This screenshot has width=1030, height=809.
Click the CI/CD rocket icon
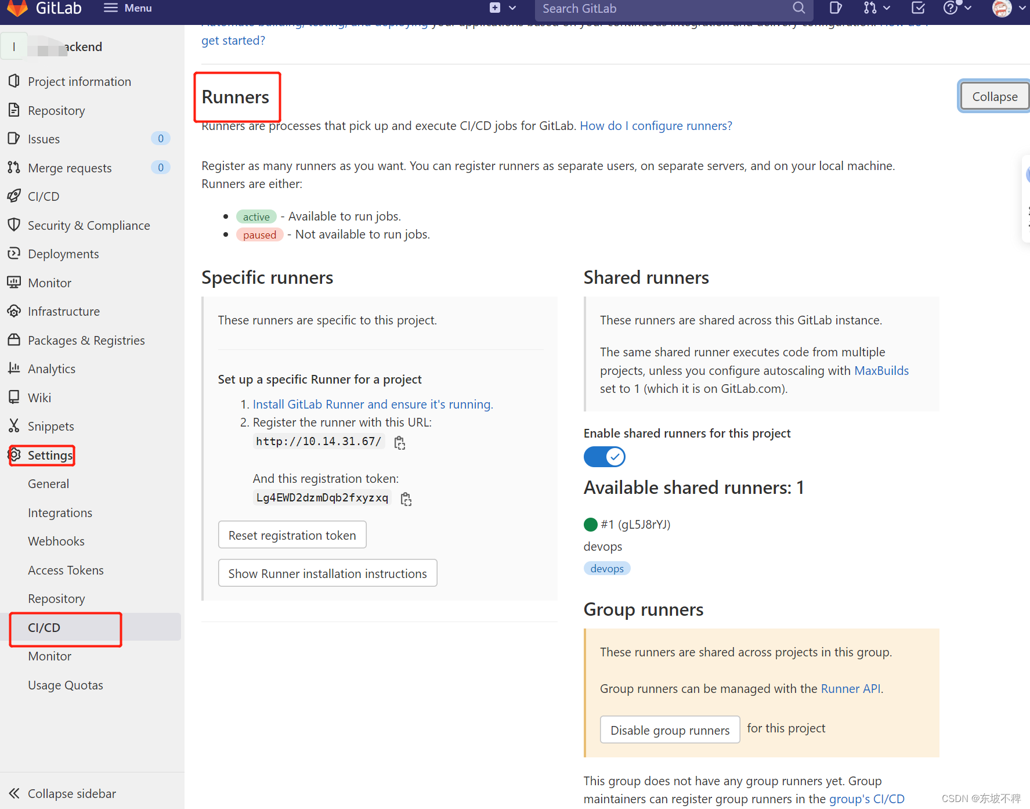point(15,196)
